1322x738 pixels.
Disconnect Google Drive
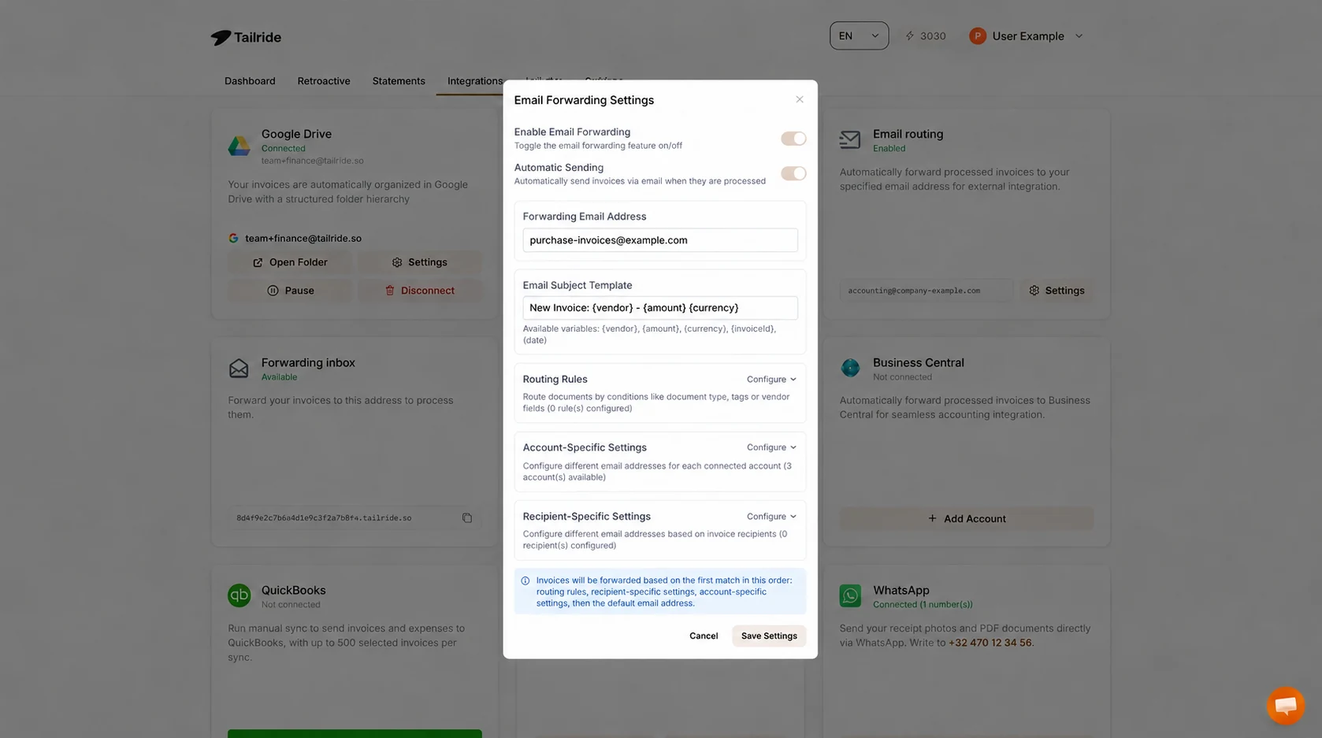click(420, 291)
